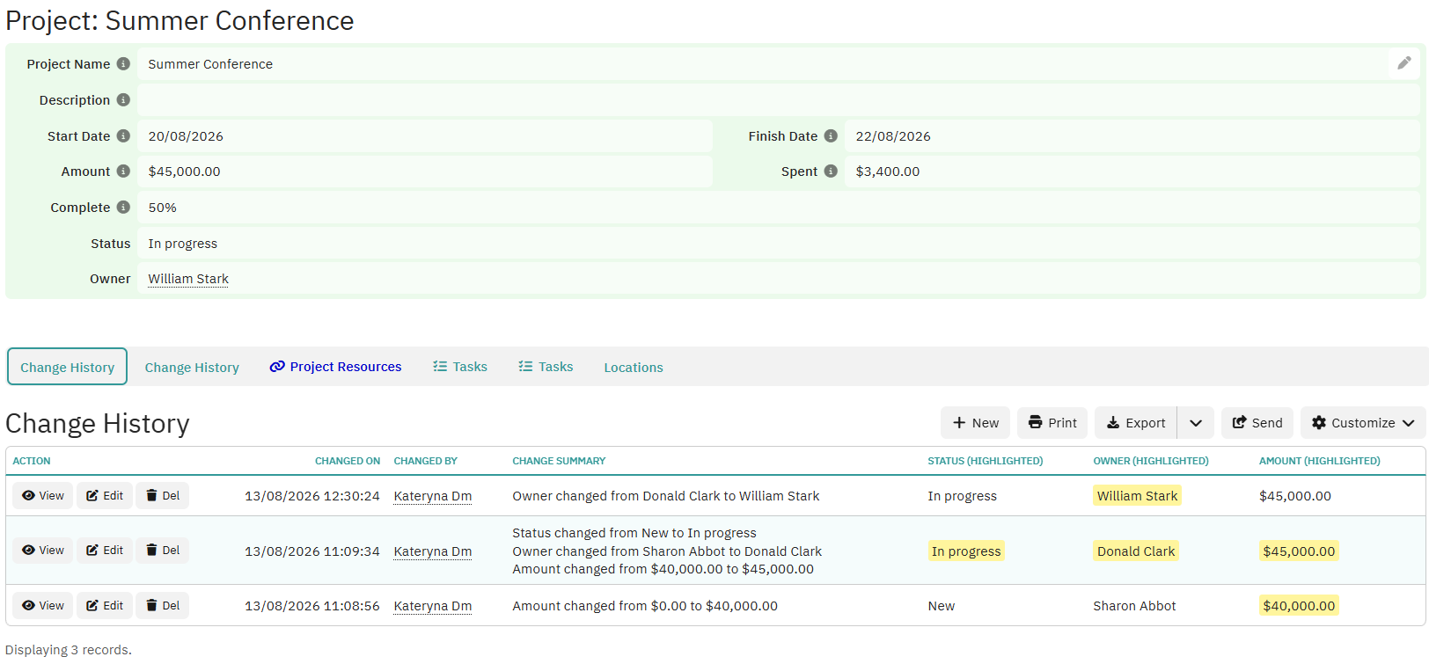Open Kateryna Dm link in 11:09:34 row
This screenshot has height=664, width=1429.
433,551
